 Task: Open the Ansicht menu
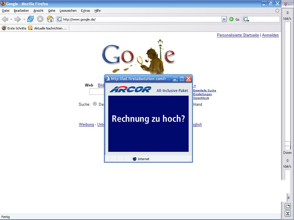pyautogui.click(x=38, y=11)
